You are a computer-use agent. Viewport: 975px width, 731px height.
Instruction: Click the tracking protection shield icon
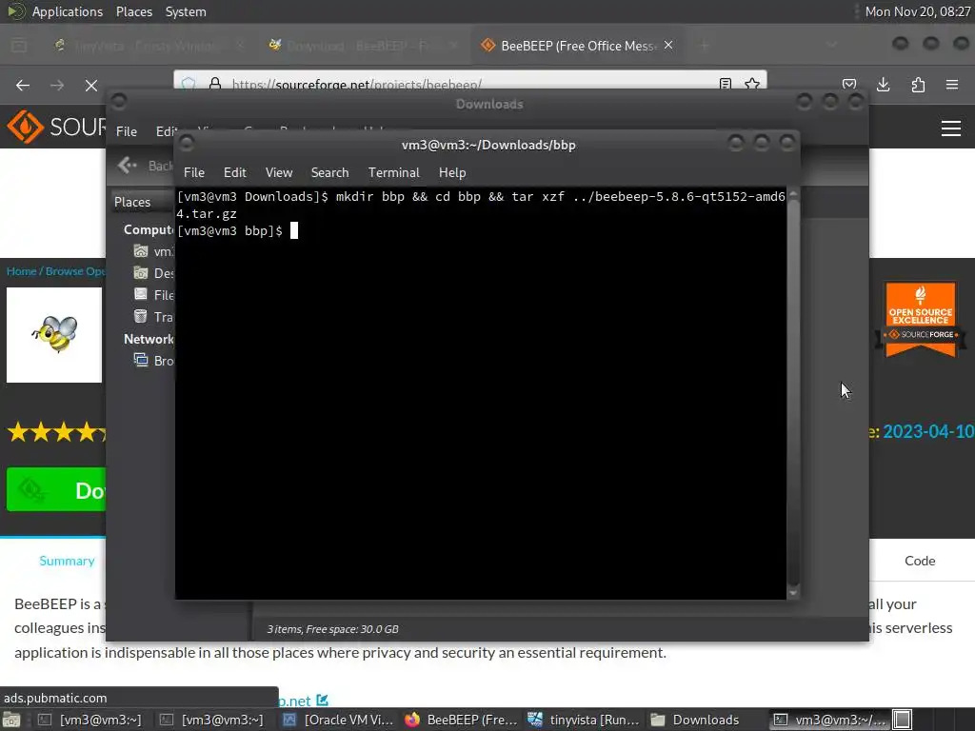(x=189, y=84)
